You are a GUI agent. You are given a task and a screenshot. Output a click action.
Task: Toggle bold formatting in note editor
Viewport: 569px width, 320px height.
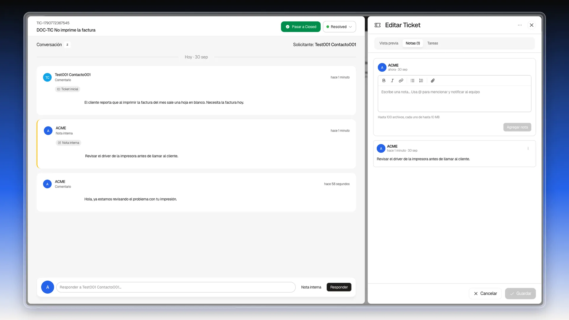[384, 81]
